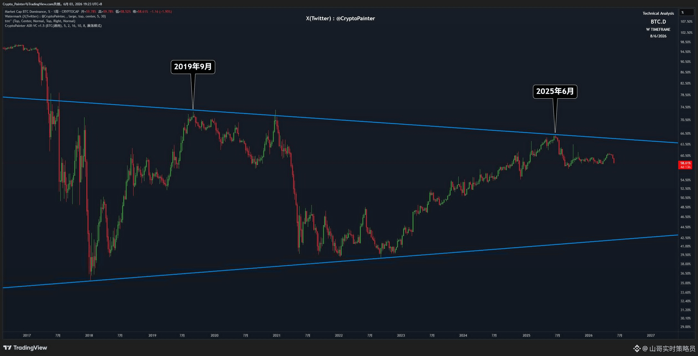Click the 2025 label on the time axis
698x356 pixels.
(x=526, y=335)
